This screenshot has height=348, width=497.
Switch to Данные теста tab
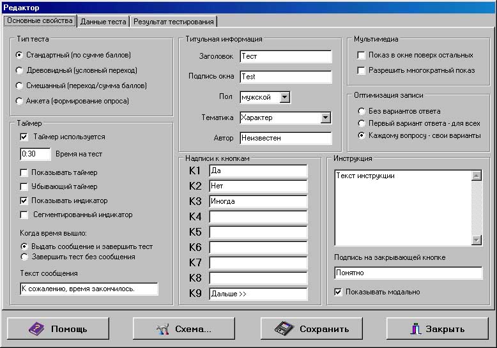103,22
